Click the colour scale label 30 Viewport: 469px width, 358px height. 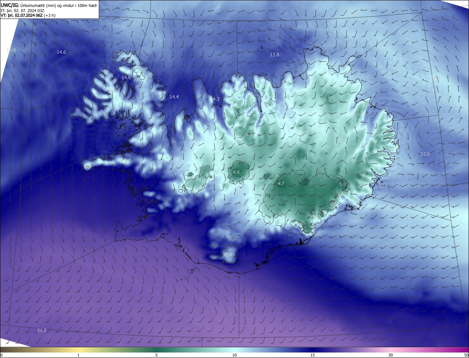click(391, 355)
